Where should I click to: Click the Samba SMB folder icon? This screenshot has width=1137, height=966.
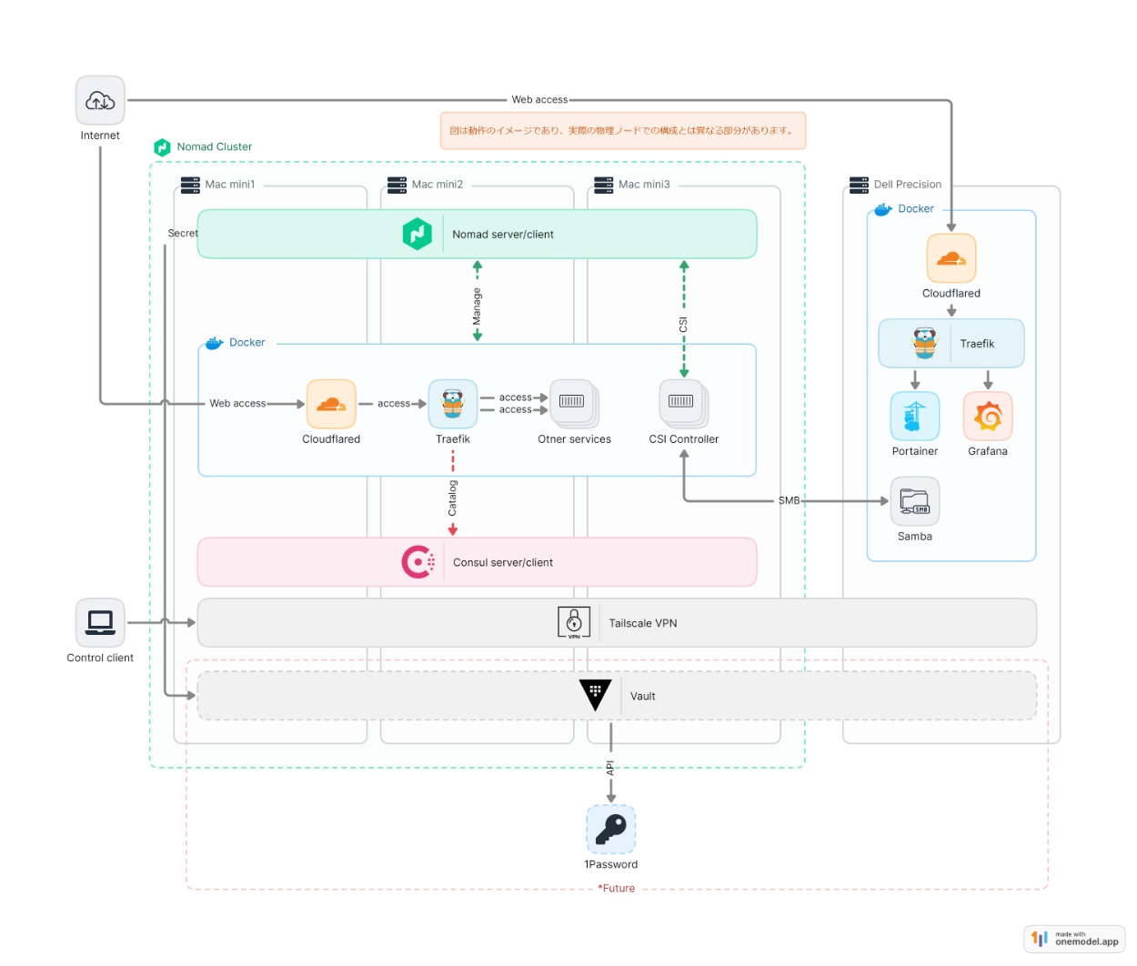coord(915,501)
